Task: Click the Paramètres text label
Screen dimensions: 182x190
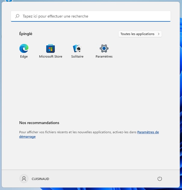Action: (104, 57)
